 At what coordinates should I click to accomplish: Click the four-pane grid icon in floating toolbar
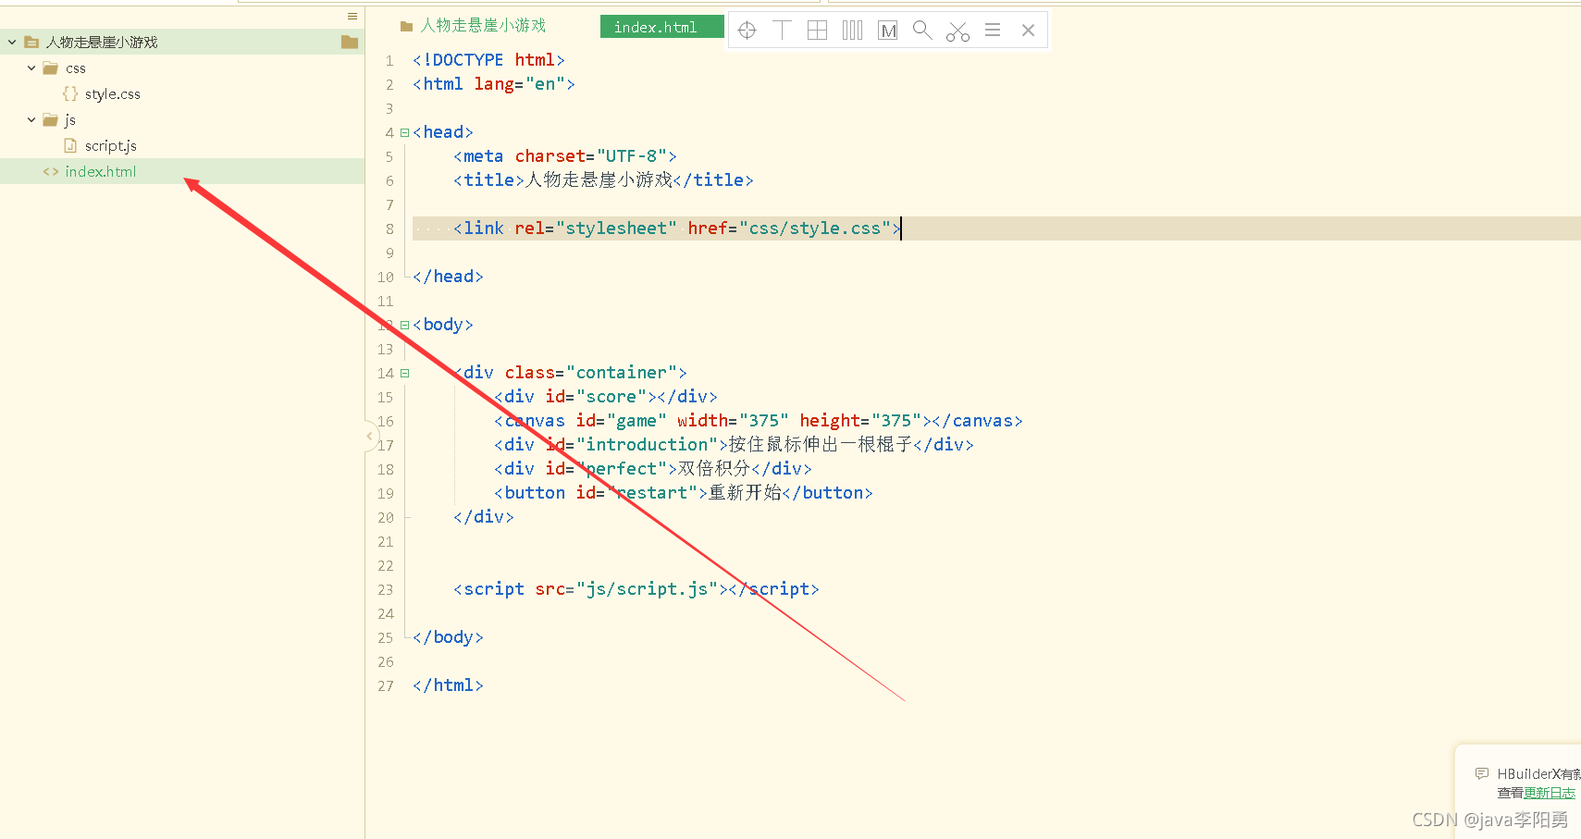[x=818, y=31]
